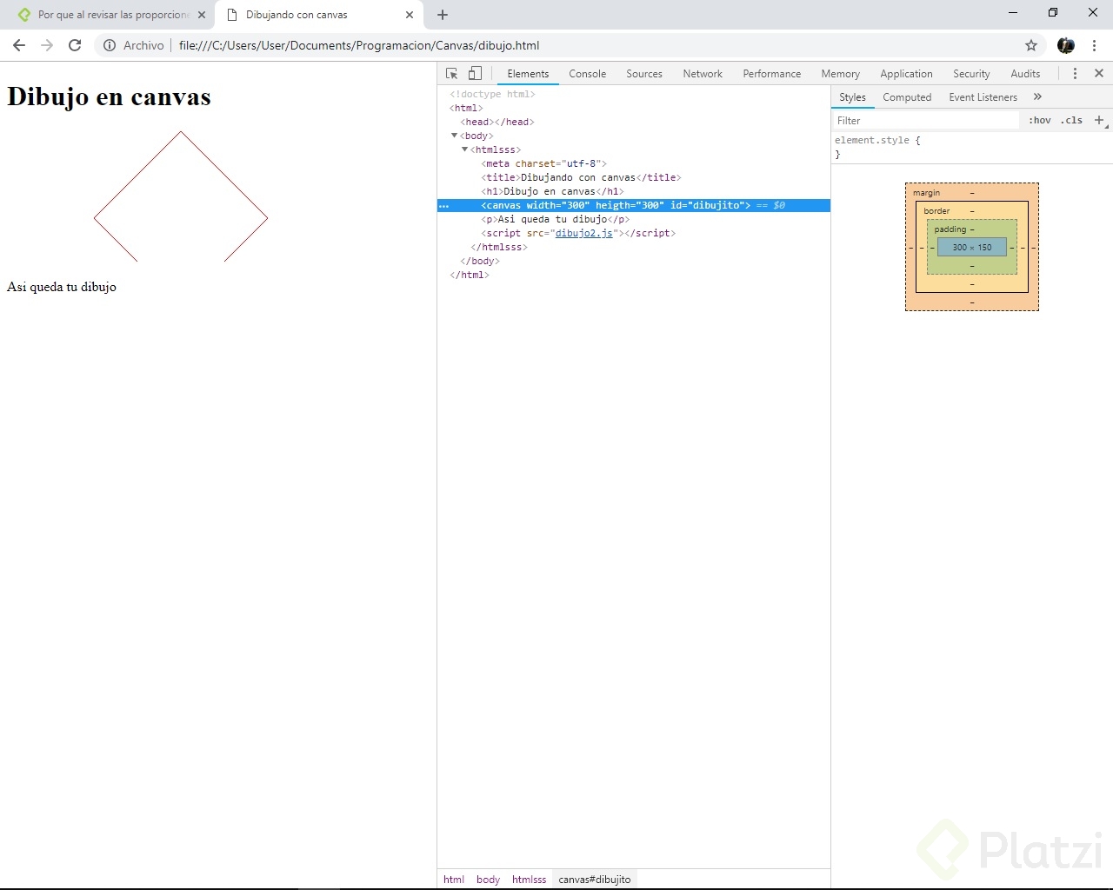Open the Sources panel tab

tap(644, 74)
